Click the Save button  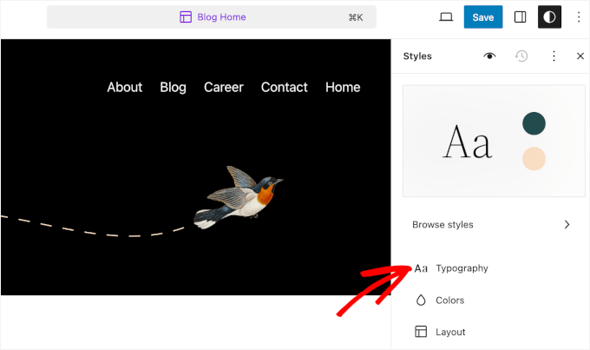483,17
